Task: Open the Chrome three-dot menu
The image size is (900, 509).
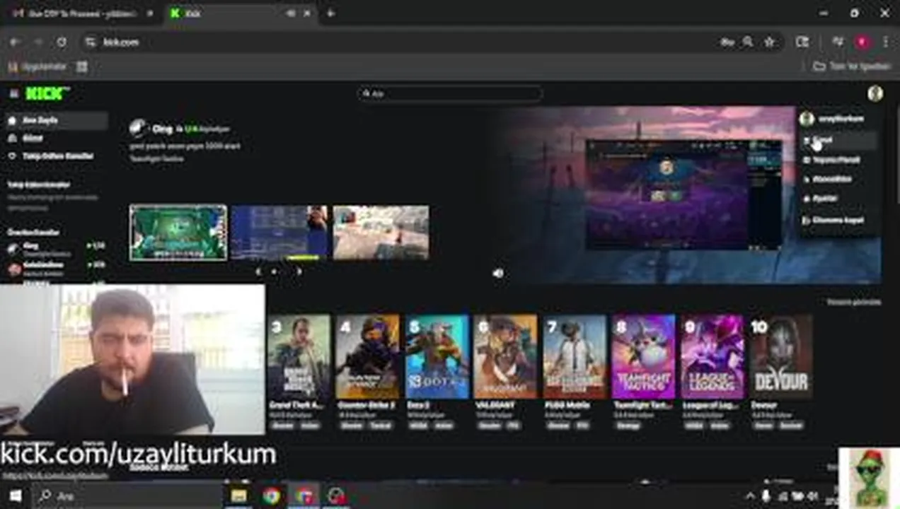Action: [x=885, y=42]
